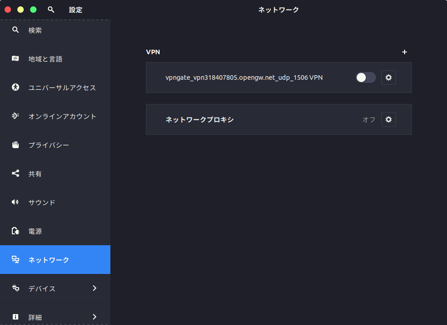Click the online accounts icon
This screenshot has height=325, width=447.
click(x=16, y=116)
